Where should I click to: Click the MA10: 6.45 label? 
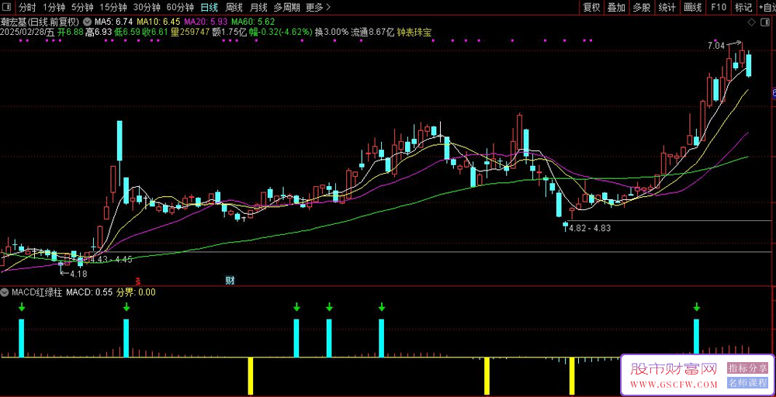158,22
